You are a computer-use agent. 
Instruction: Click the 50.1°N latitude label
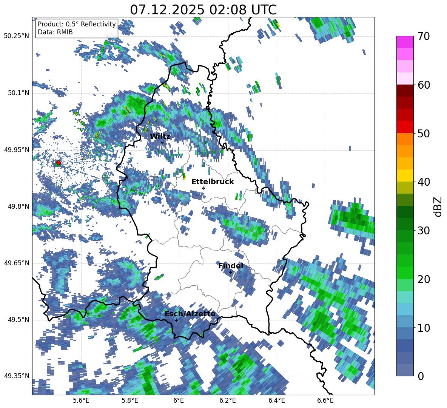point(18,93)
